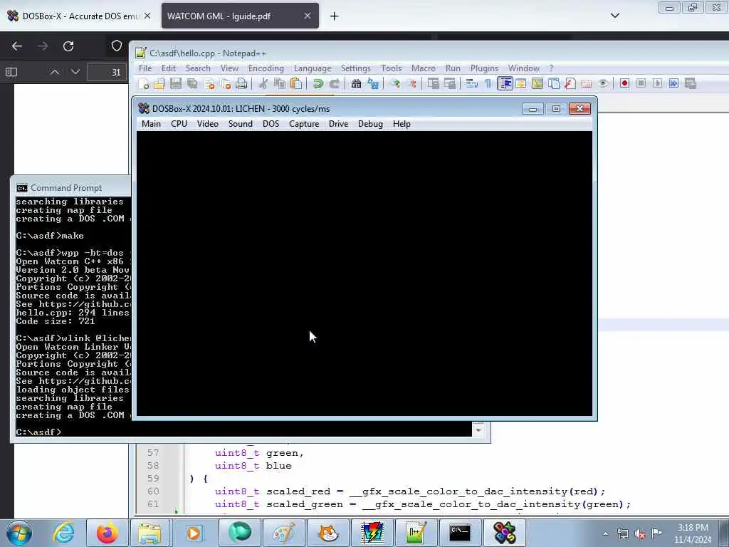Image resolution: width=729 pixels, height=547 pixels.
Task: Open a new browser tab with plus button
Action: (335, 16)
